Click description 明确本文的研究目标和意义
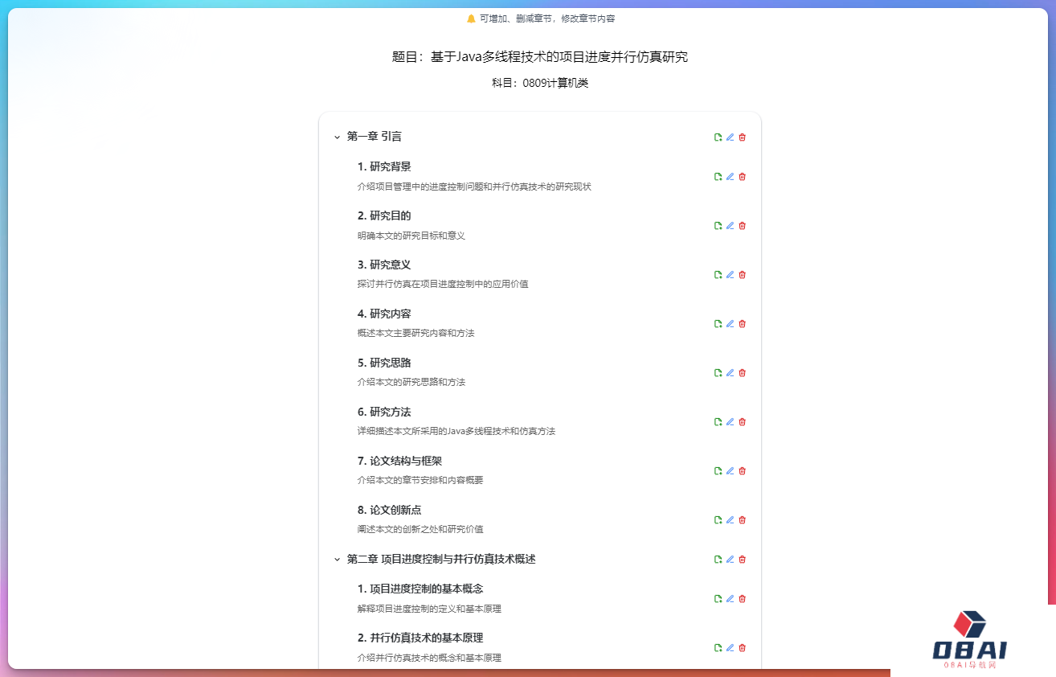 [x=411, y=236]
